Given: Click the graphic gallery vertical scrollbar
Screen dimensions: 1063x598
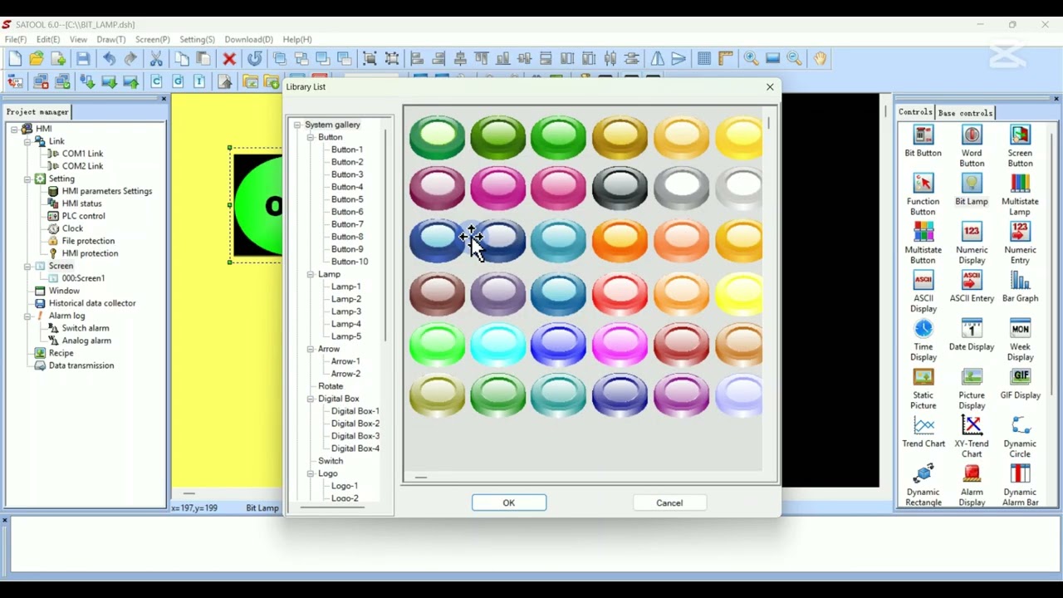Looking at the screenshot, I should click(x=769, y=122).
